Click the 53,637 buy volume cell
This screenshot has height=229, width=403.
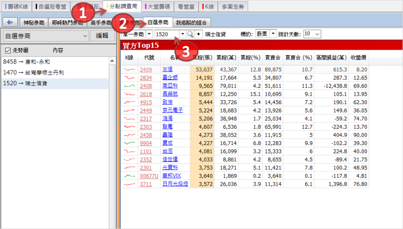pos(202,69)
